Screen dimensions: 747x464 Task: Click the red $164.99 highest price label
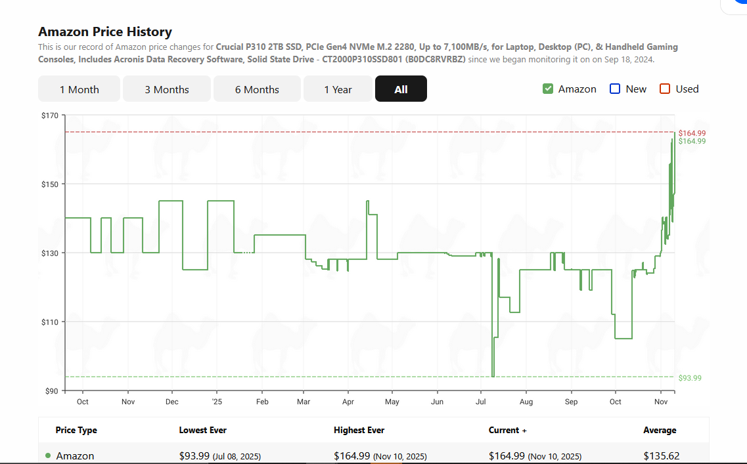pos(692,133)
